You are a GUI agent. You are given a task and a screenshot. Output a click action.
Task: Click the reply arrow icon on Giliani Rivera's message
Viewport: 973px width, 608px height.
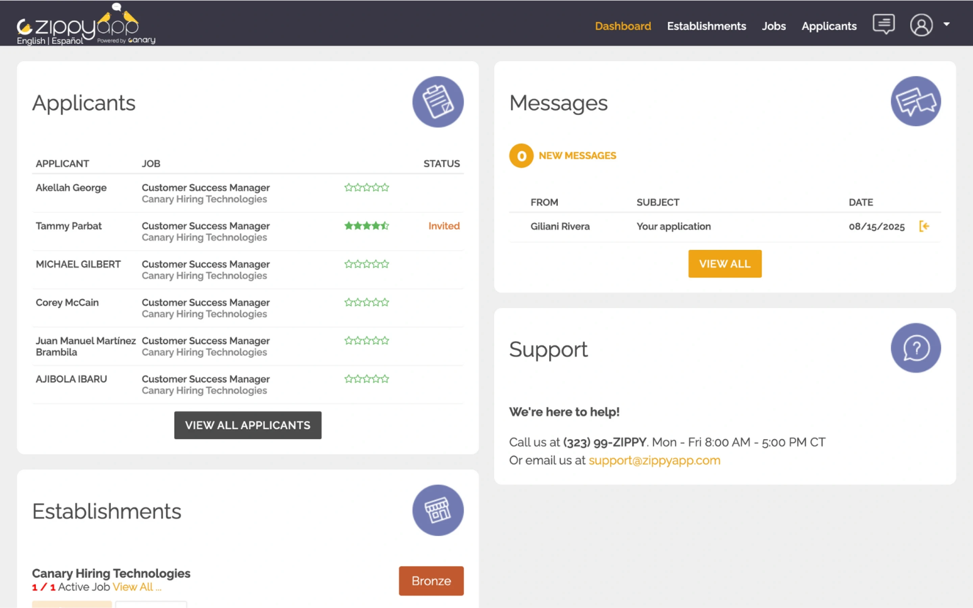pyautogui.click(x=924, y=226)
